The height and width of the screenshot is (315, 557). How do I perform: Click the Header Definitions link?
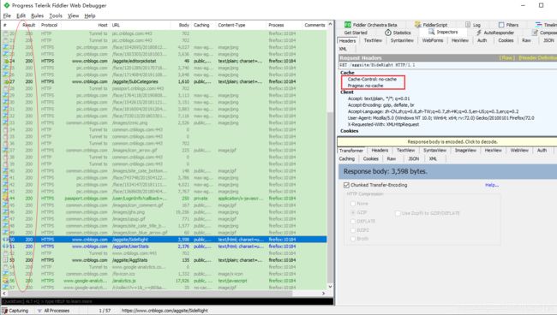tap(537, 57)
